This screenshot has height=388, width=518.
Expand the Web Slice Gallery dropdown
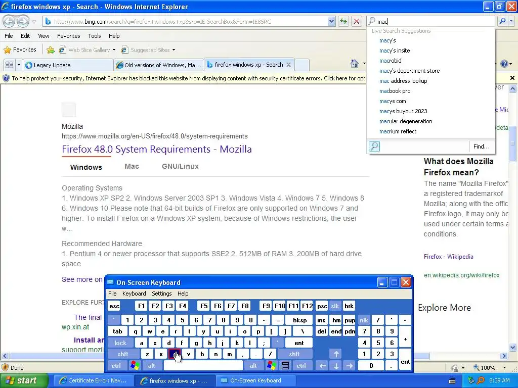point(114,50)
